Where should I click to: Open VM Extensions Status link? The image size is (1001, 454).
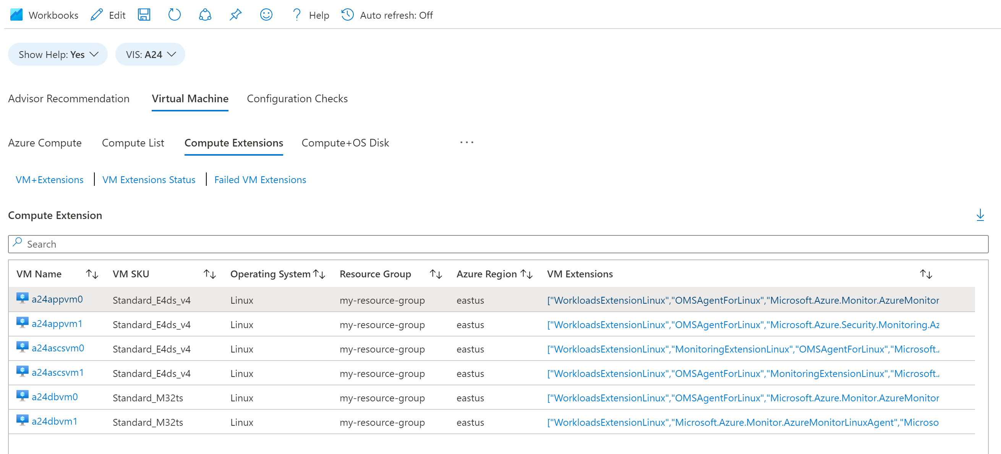click(149, 180)
